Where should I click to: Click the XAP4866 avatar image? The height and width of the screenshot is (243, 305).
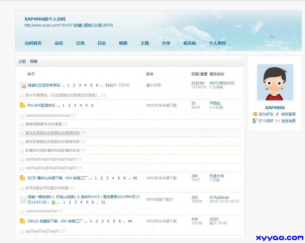[275, 82]
